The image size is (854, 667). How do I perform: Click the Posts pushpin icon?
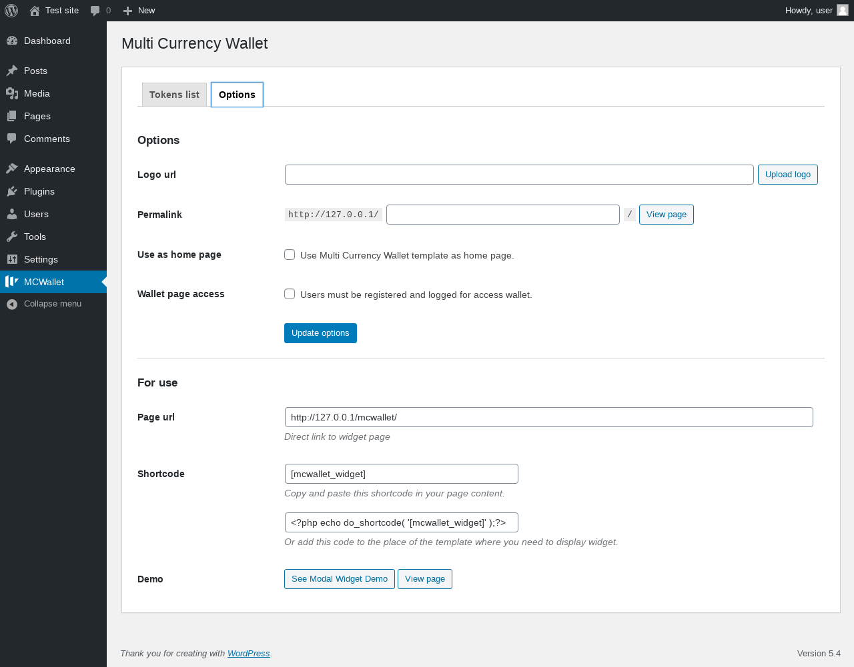pos(12,71)
